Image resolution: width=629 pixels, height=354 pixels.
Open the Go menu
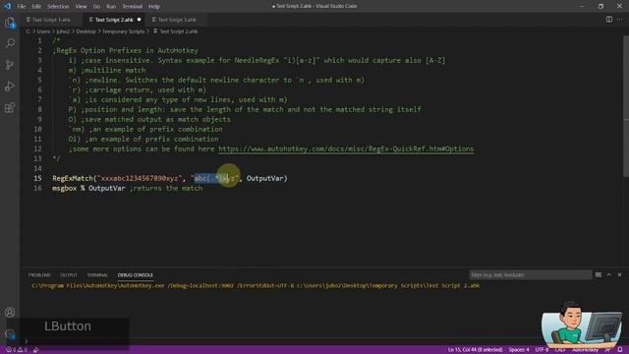point(96,7)
